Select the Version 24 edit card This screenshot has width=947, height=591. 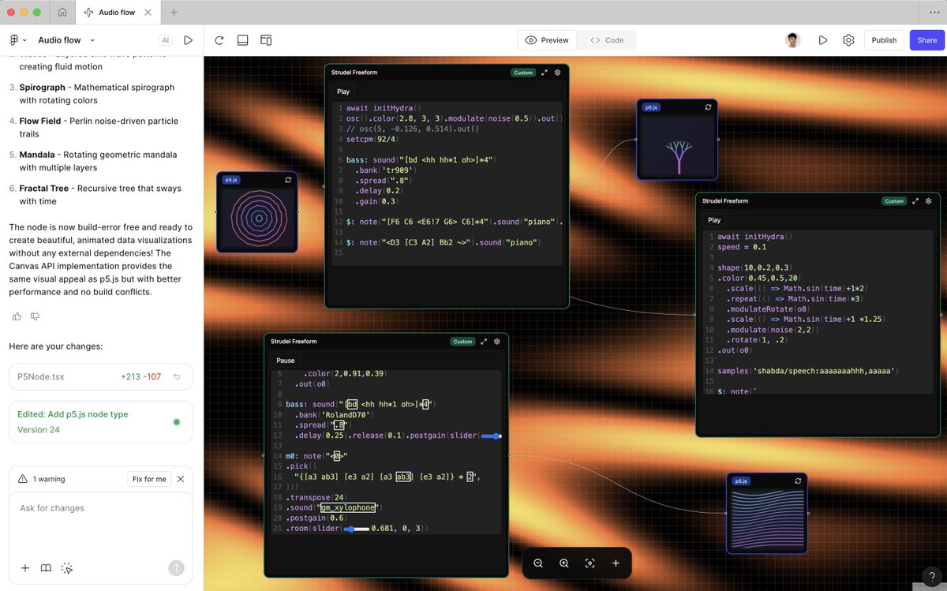click(x=100, y=422)
